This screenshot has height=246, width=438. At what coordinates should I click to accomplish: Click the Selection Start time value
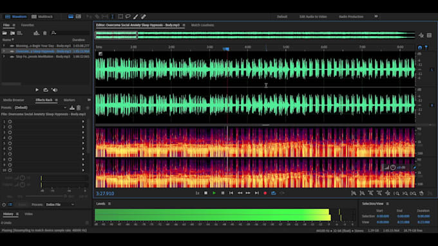pyautogui.click(x=383, y=216)
